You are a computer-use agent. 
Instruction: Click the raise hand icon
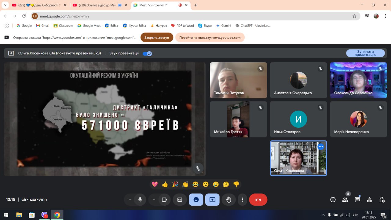tap(228, 200)
